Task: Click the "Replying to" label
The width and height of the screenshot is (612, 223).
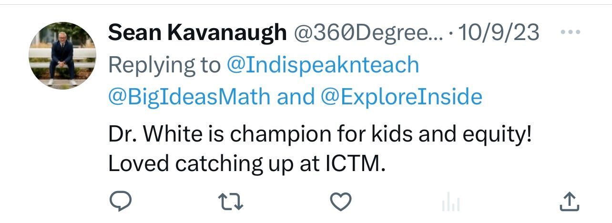Action: pos(164,65)
